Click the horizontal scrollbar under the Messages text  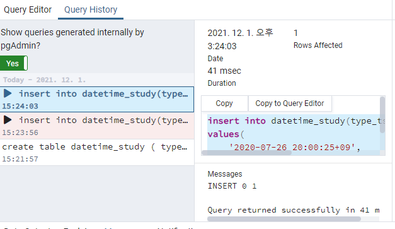coord(284,219)
